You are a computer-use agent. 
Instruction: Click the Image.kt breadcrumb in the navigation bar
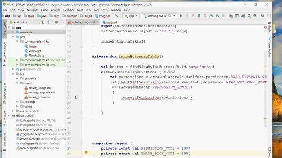102,16
